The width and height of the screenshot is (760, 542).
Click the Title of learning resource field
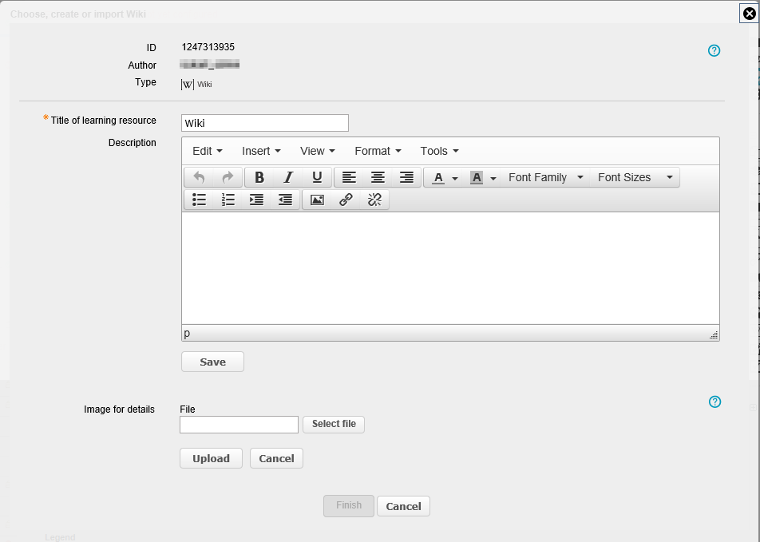(x=265, y=123)
